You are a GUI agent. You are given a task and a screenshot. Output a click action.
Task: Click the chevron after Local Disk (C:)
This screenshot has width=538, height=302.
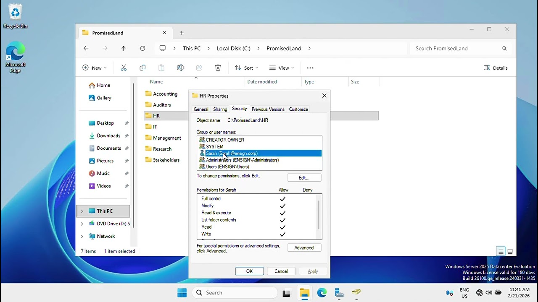point(258,48)
